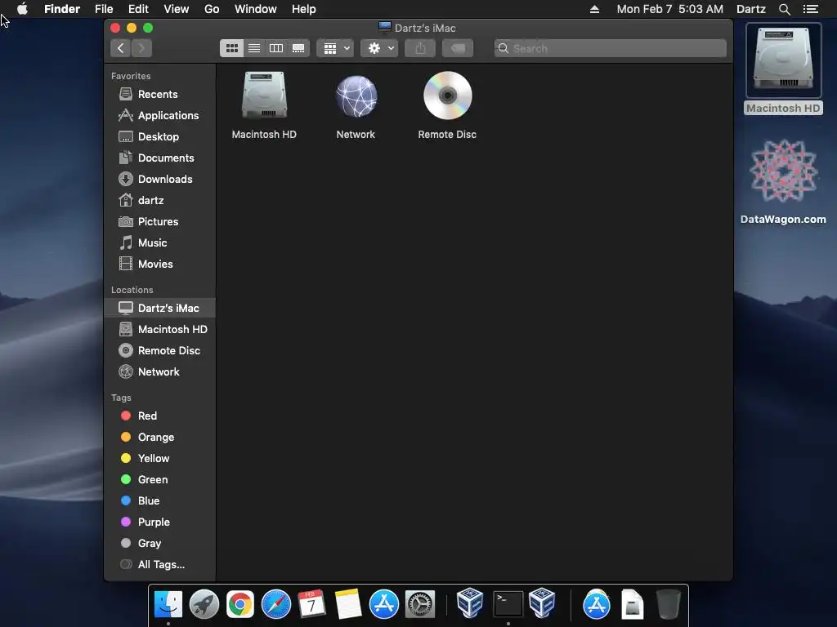Open the item grouping dropdown
This screenshot has width=837, height=627.
pos(335,48)
